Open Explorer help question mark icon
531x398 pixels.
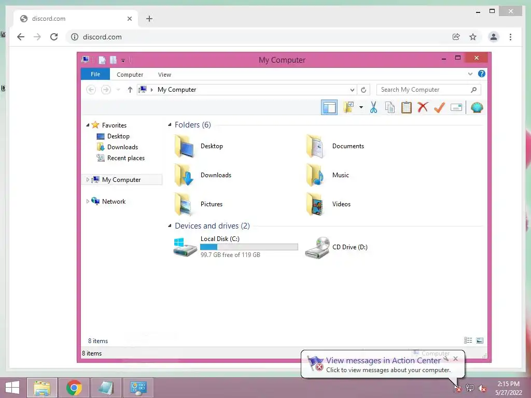click(482, 74)
